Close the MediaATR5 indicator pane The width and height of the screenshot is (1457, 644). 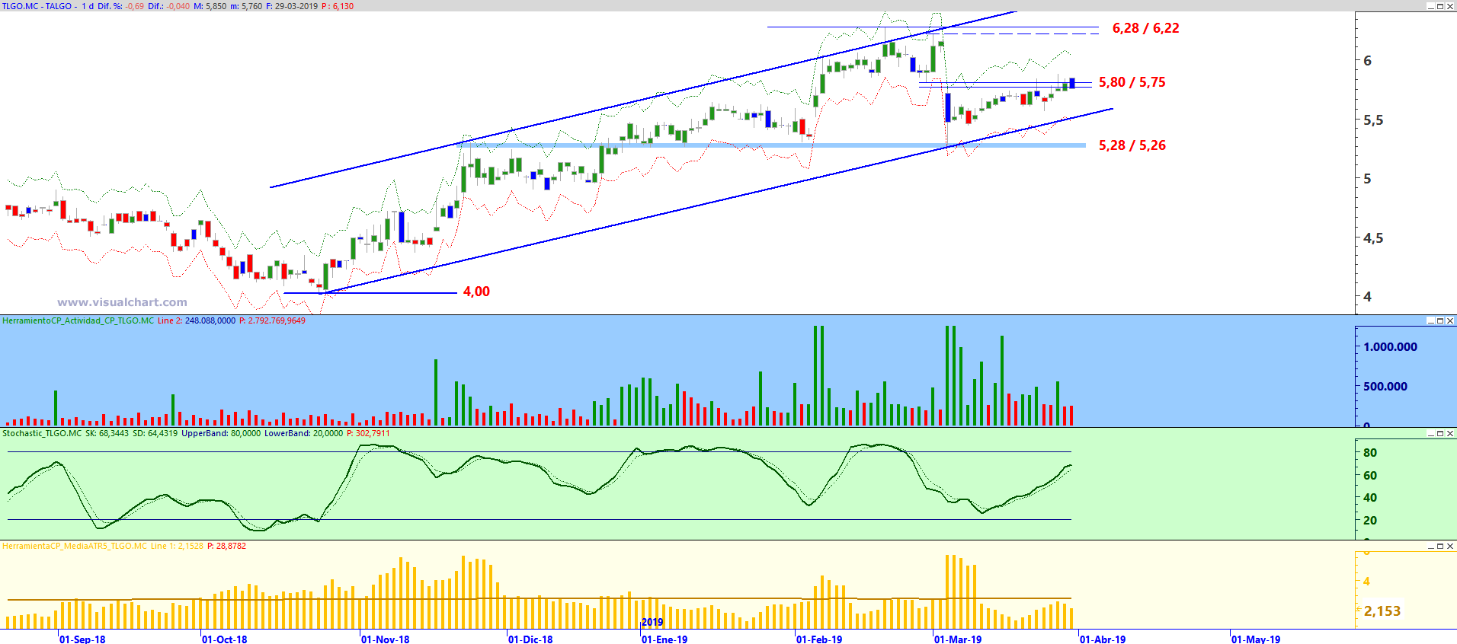point(1450,547)
